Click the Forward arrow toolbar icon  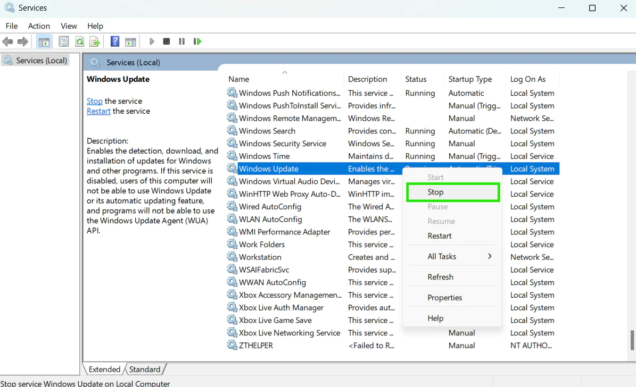(x=23, y=41)
